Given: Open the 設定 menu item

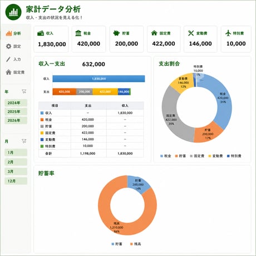Looking at the screenshot, I should coord(16,46).
